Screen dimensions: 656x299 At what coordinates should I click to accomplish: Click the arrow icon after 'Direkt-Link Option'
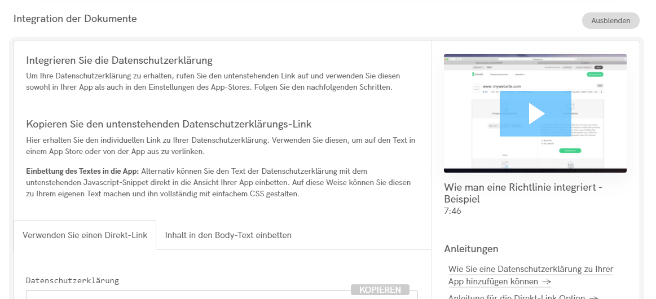(593, 297)
